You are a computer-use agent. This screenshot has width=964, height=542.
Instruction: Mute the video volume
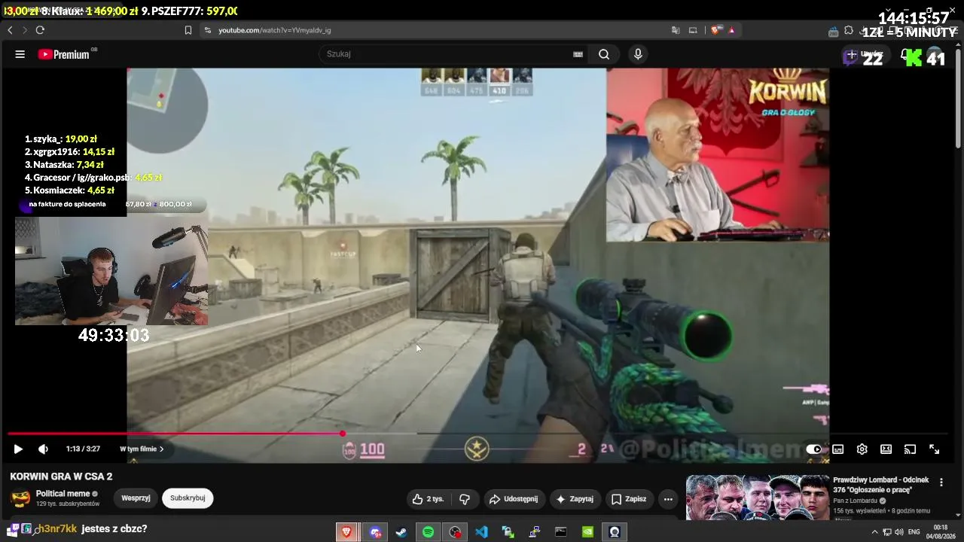click(x=43, y=449)
